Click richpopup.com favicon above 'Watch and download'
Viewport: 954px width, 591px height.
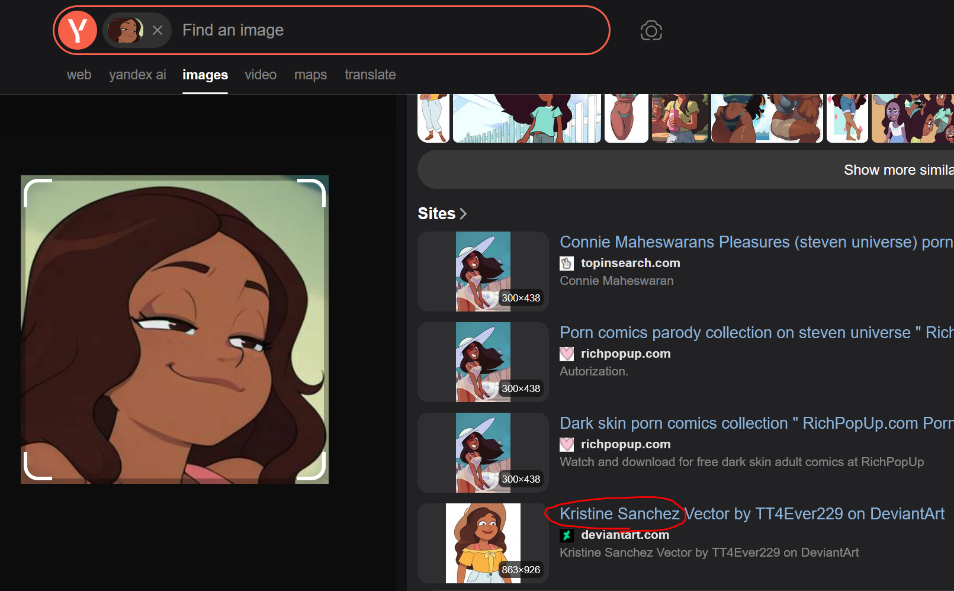click(x=567, y=445)
